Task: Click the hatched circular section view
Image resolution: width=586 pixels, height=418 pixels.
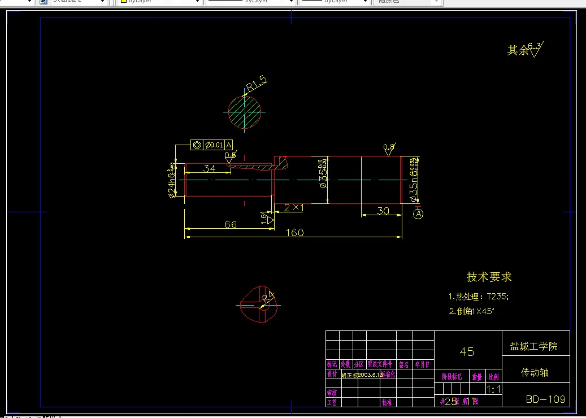Action: (x=245, y=112)
